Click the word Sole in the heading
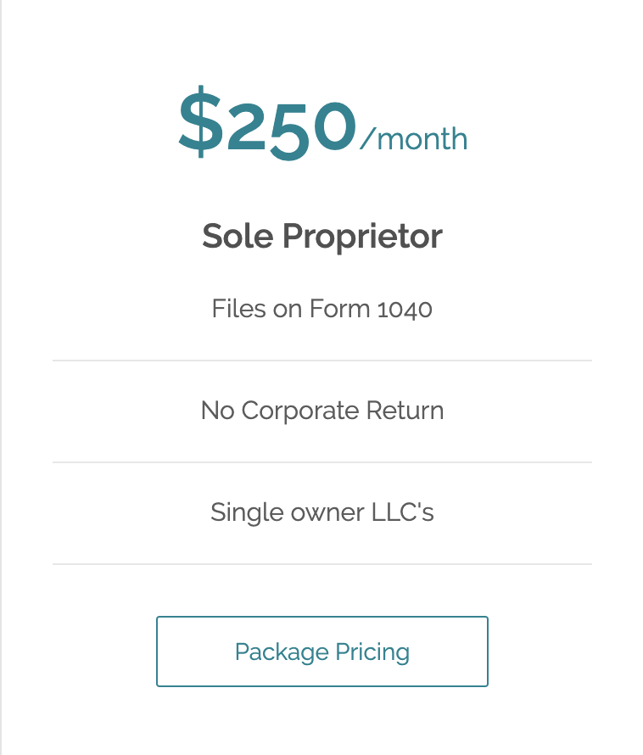This screenshot has width=643, height=755. coord(238,236)
